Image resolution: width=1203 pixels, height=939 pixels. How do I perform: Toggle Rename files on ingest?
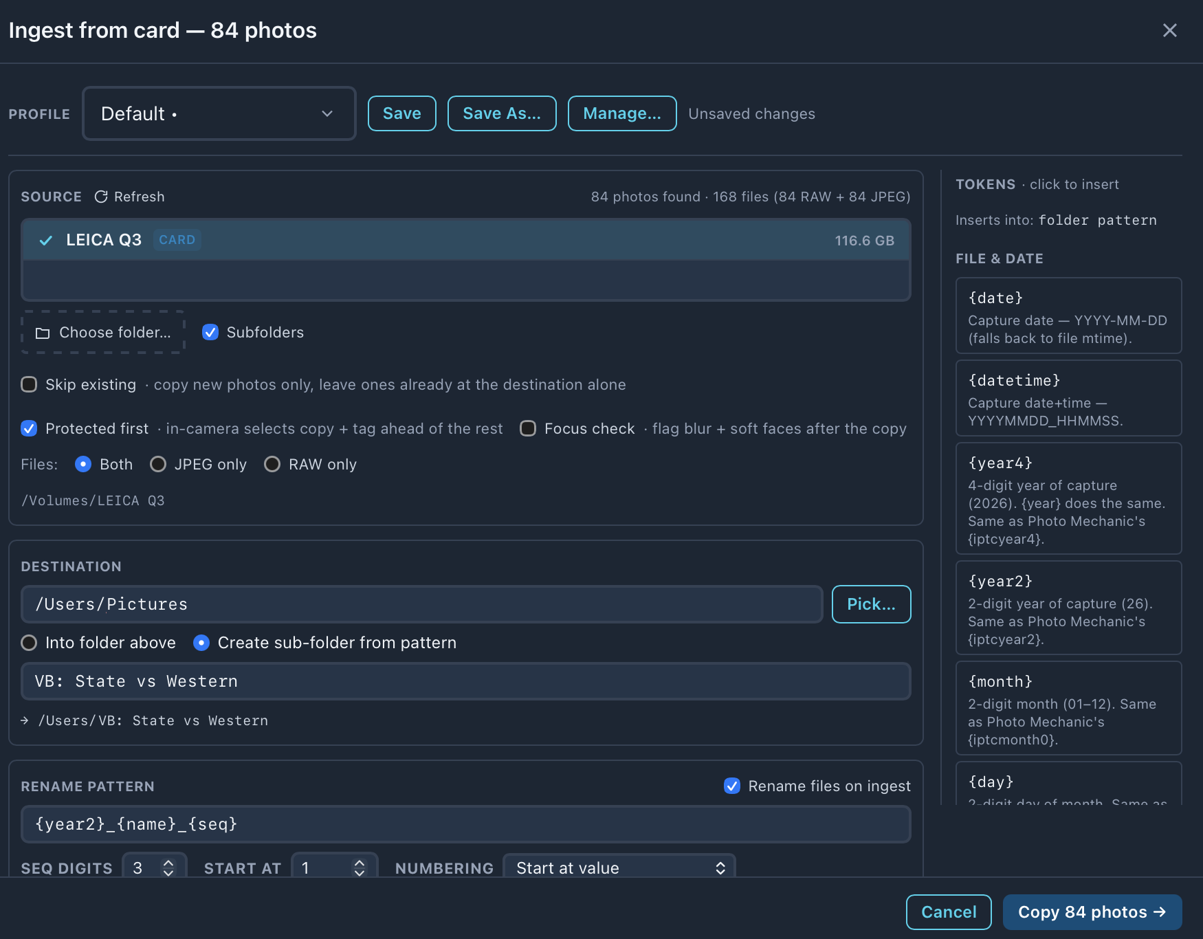[732, 786]
